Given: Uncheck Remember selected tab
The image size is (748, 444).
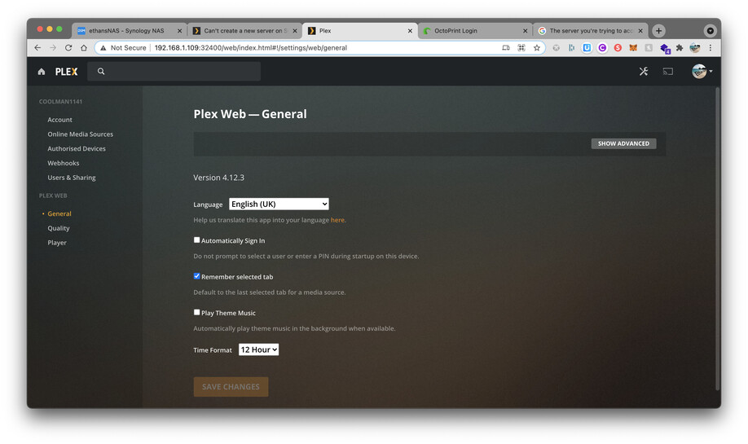Looking at the screenshot, I should coord(196,276).
